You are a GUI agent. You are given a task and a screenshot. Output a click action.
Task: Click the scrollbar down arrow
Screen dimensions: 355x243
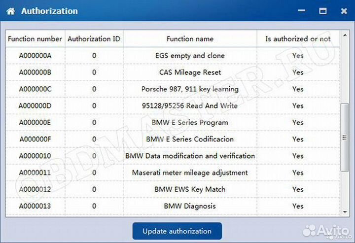pos(345,212)
